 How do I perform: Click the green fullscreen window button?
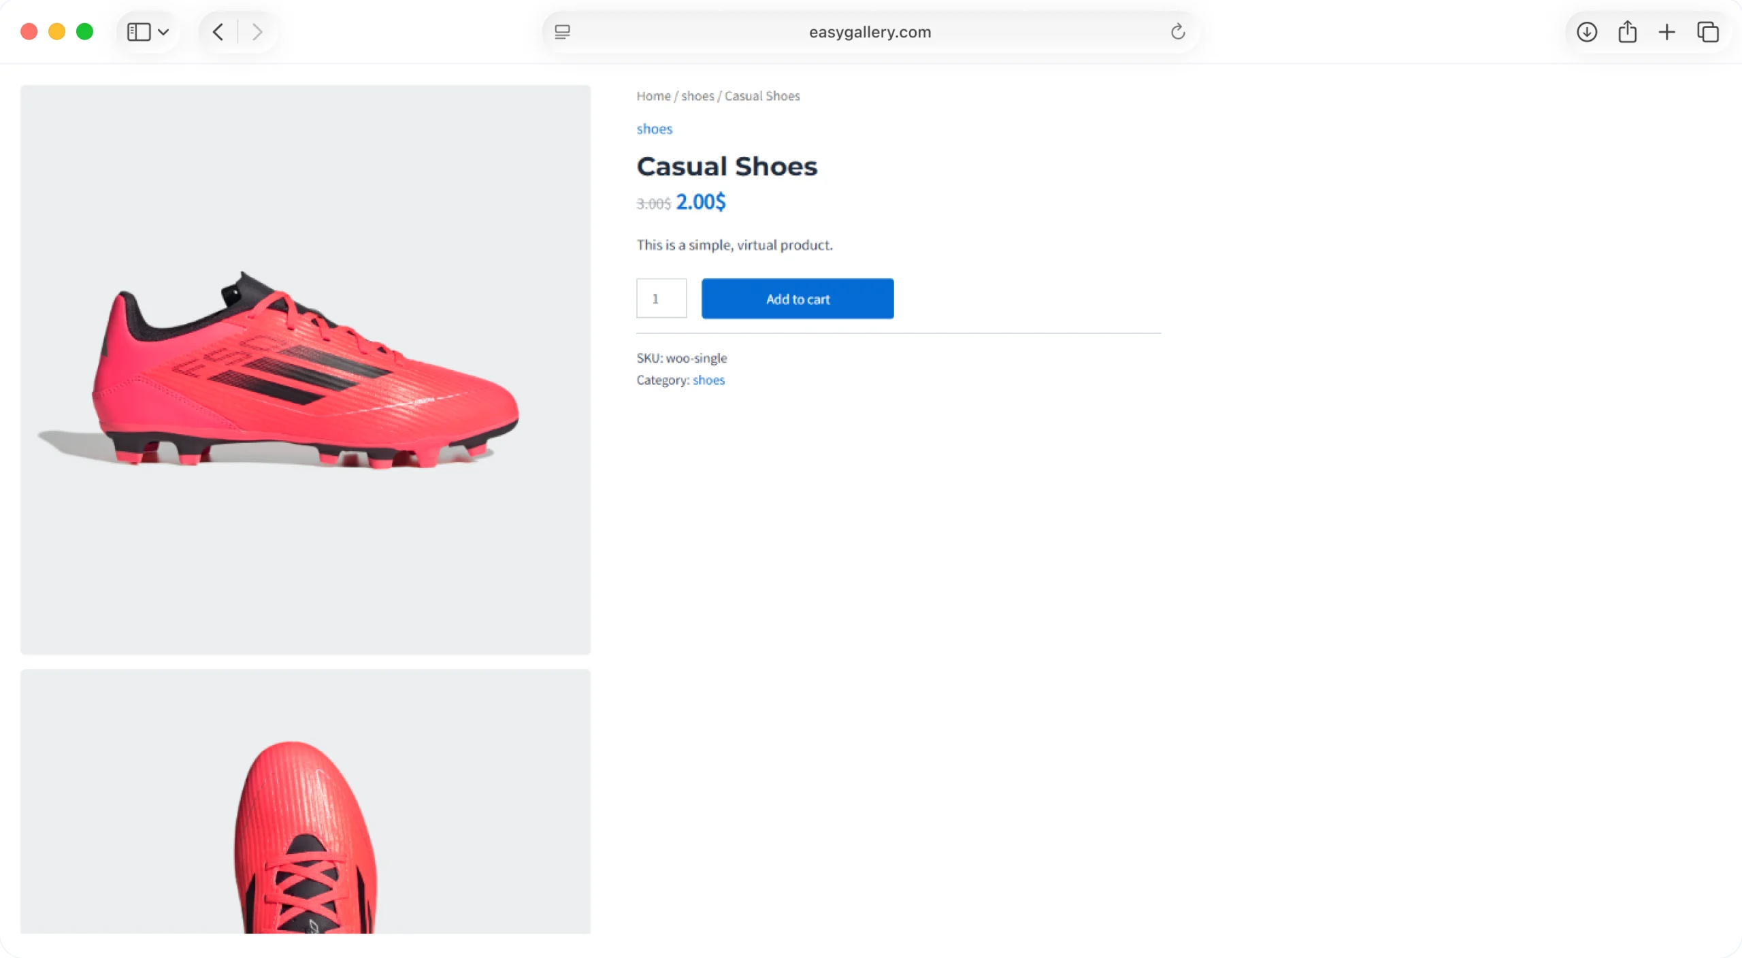click(x=84, y=32)
